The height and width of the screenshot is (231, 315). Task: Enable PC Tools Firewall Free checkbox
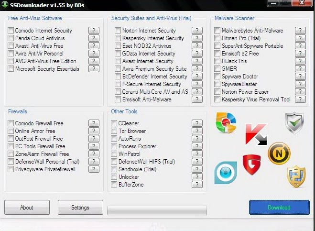pos(11,146)
